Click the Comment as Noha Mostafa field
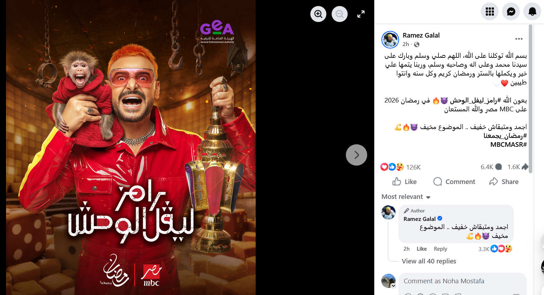This screenshot has width=544, height=295. [x=462, y=281]
